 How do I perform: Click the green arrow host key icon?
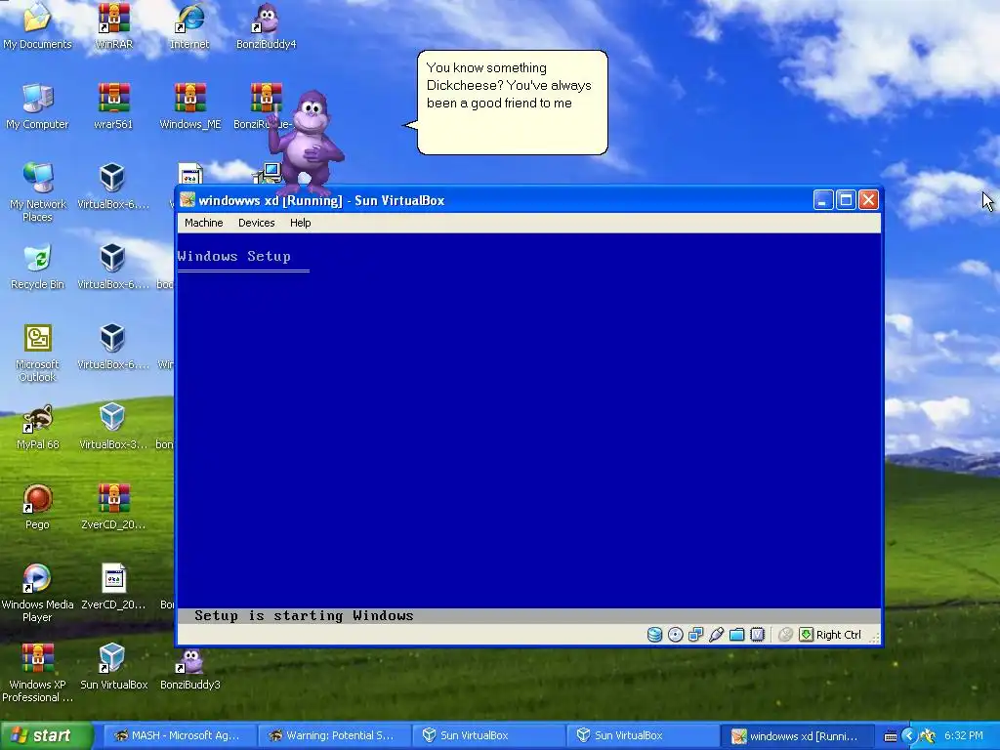(806, 635)
